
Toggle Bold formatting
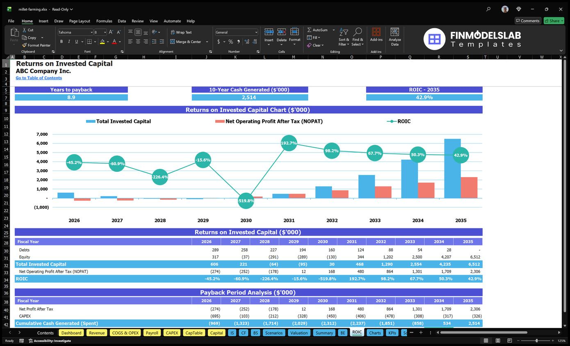[62, 41]
